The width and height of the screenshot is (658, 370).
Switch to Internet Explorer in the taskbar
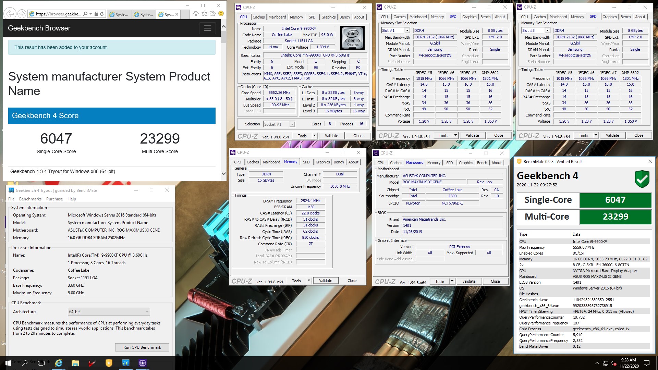pos(59,363)
